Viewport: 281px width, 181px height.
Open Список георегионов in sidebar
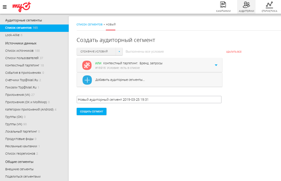(20, 153)
